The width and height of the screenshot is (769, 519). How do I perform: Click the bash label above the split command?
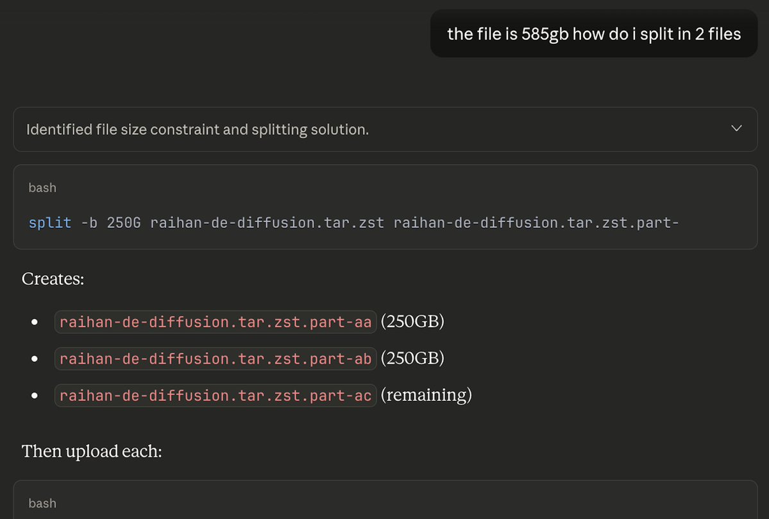[x=42, y=188]
